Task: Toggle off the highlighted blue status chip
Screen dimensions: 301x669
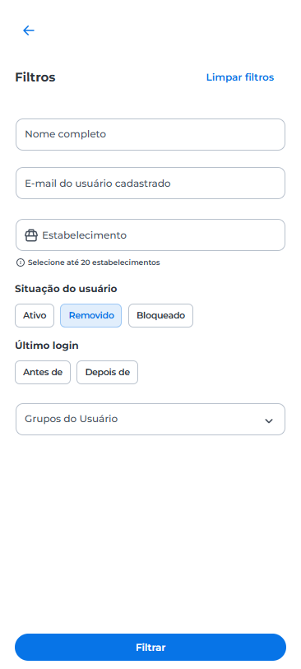Action: pos(90,316)
